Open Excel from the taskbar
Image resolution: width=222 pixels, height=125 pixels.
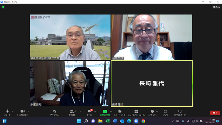click(x=108, y=121)
